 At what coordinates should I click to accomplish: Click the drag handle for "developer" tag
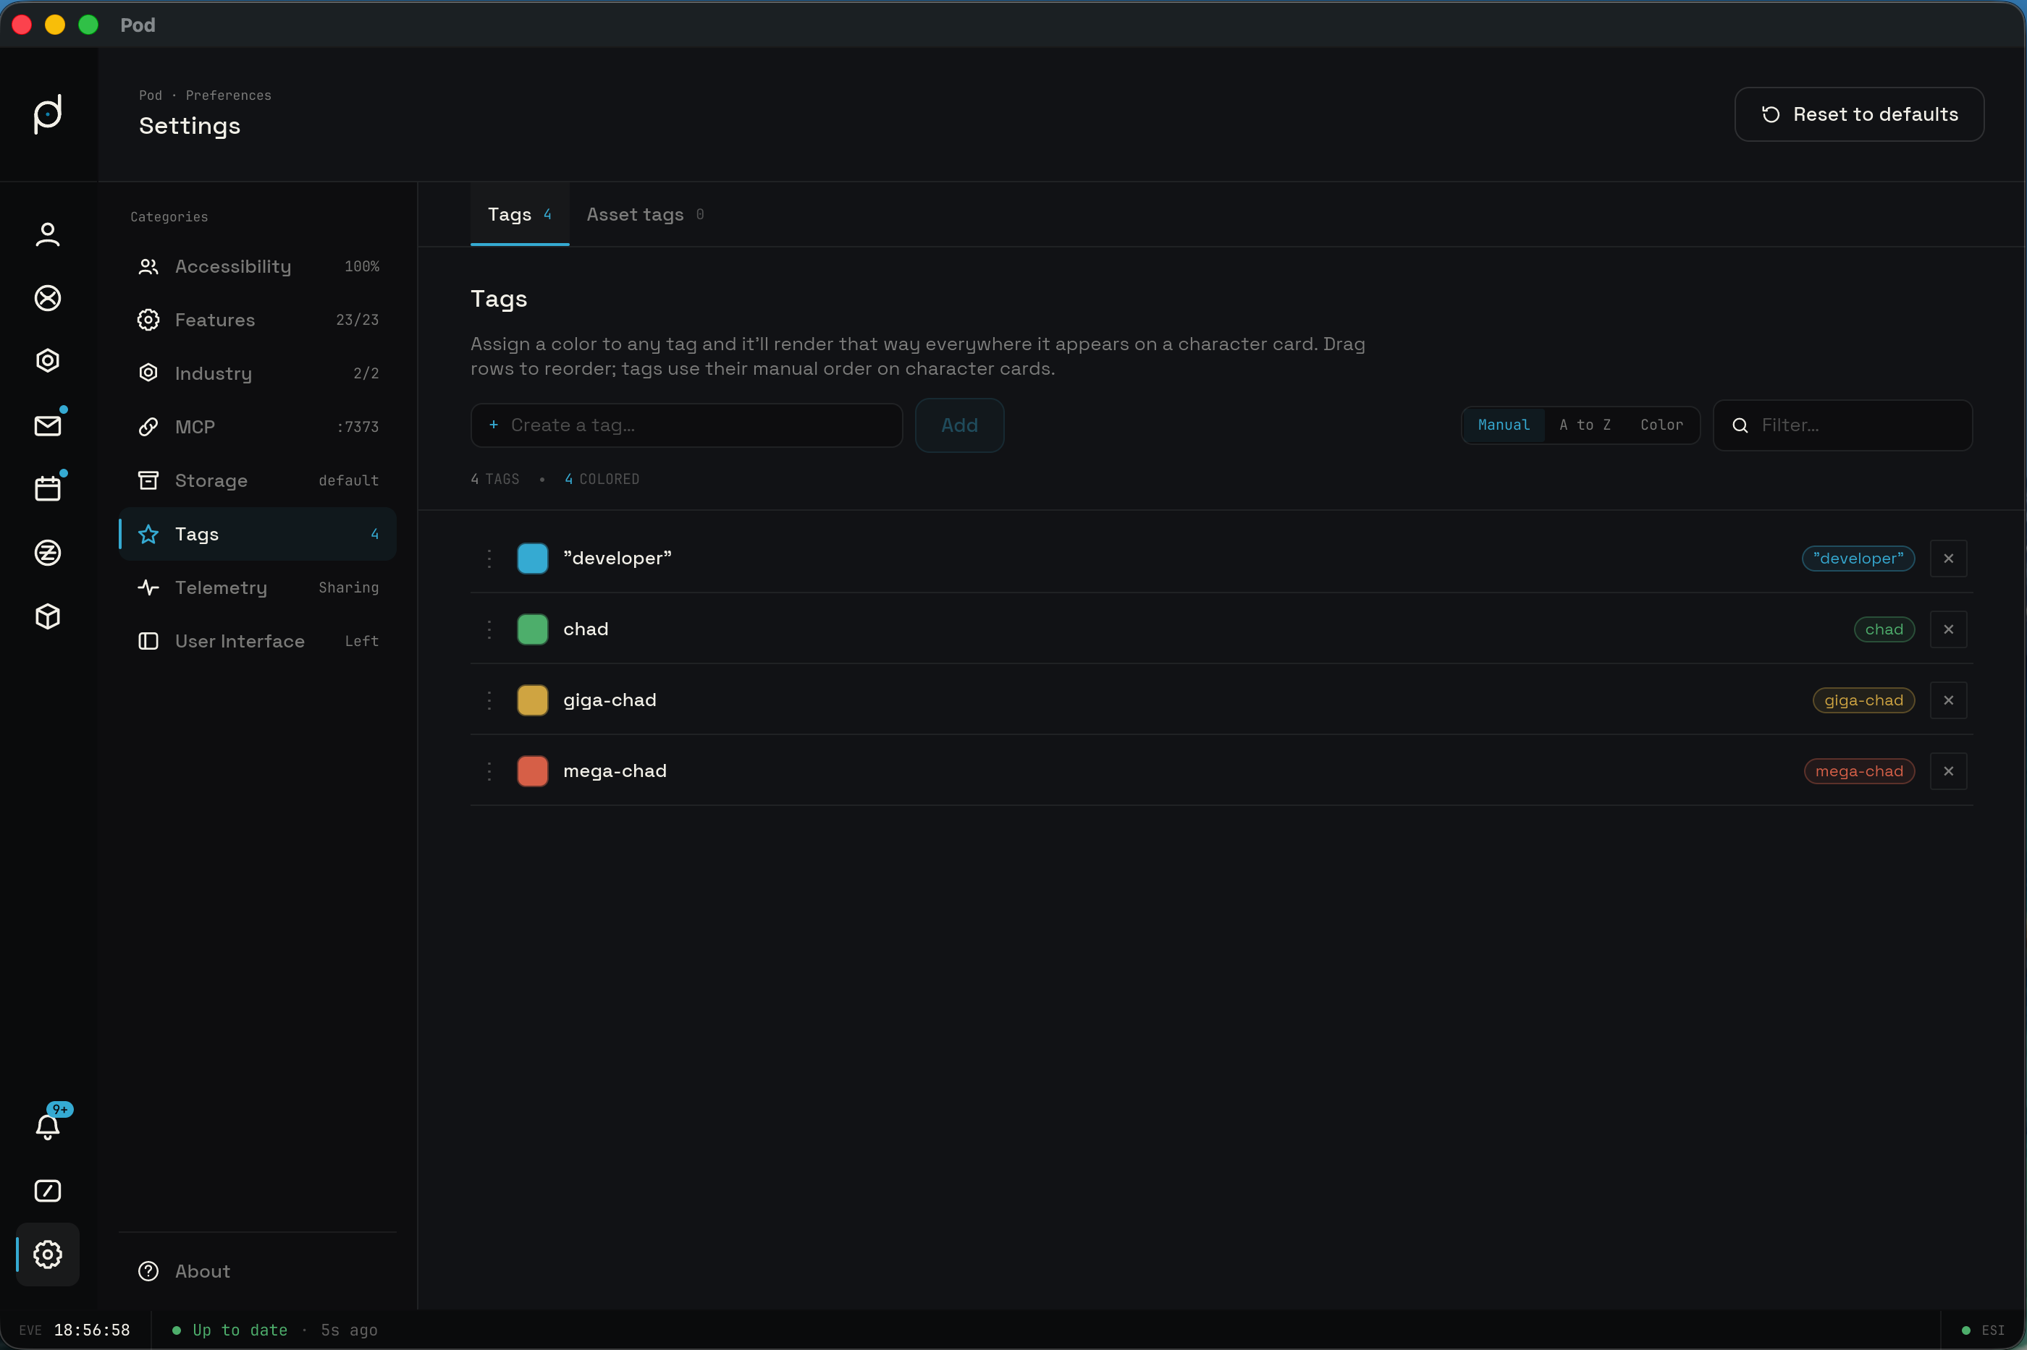[x=489, y=559]
